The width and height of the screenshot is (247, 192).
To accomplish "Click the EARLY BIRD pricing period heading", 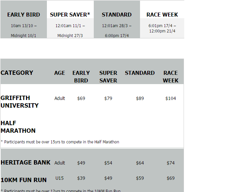I will pos(23,15).
